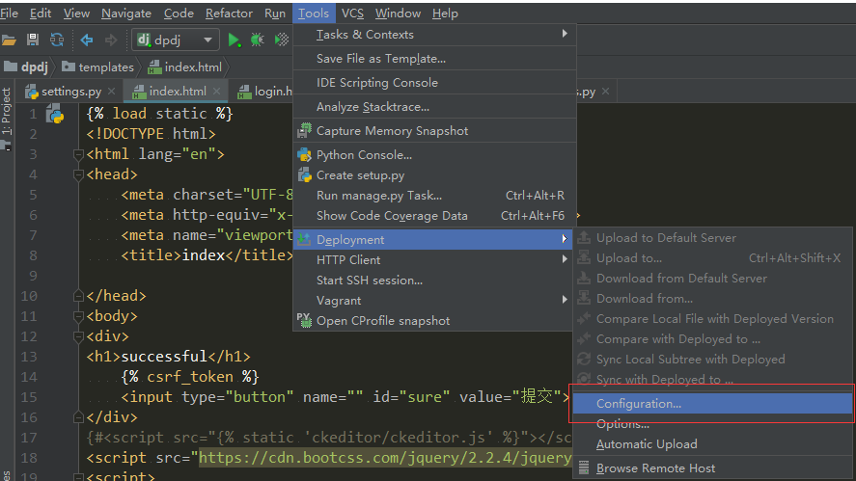
Task: Run with coverage icon in toolbar
Action: click(281, 40)
